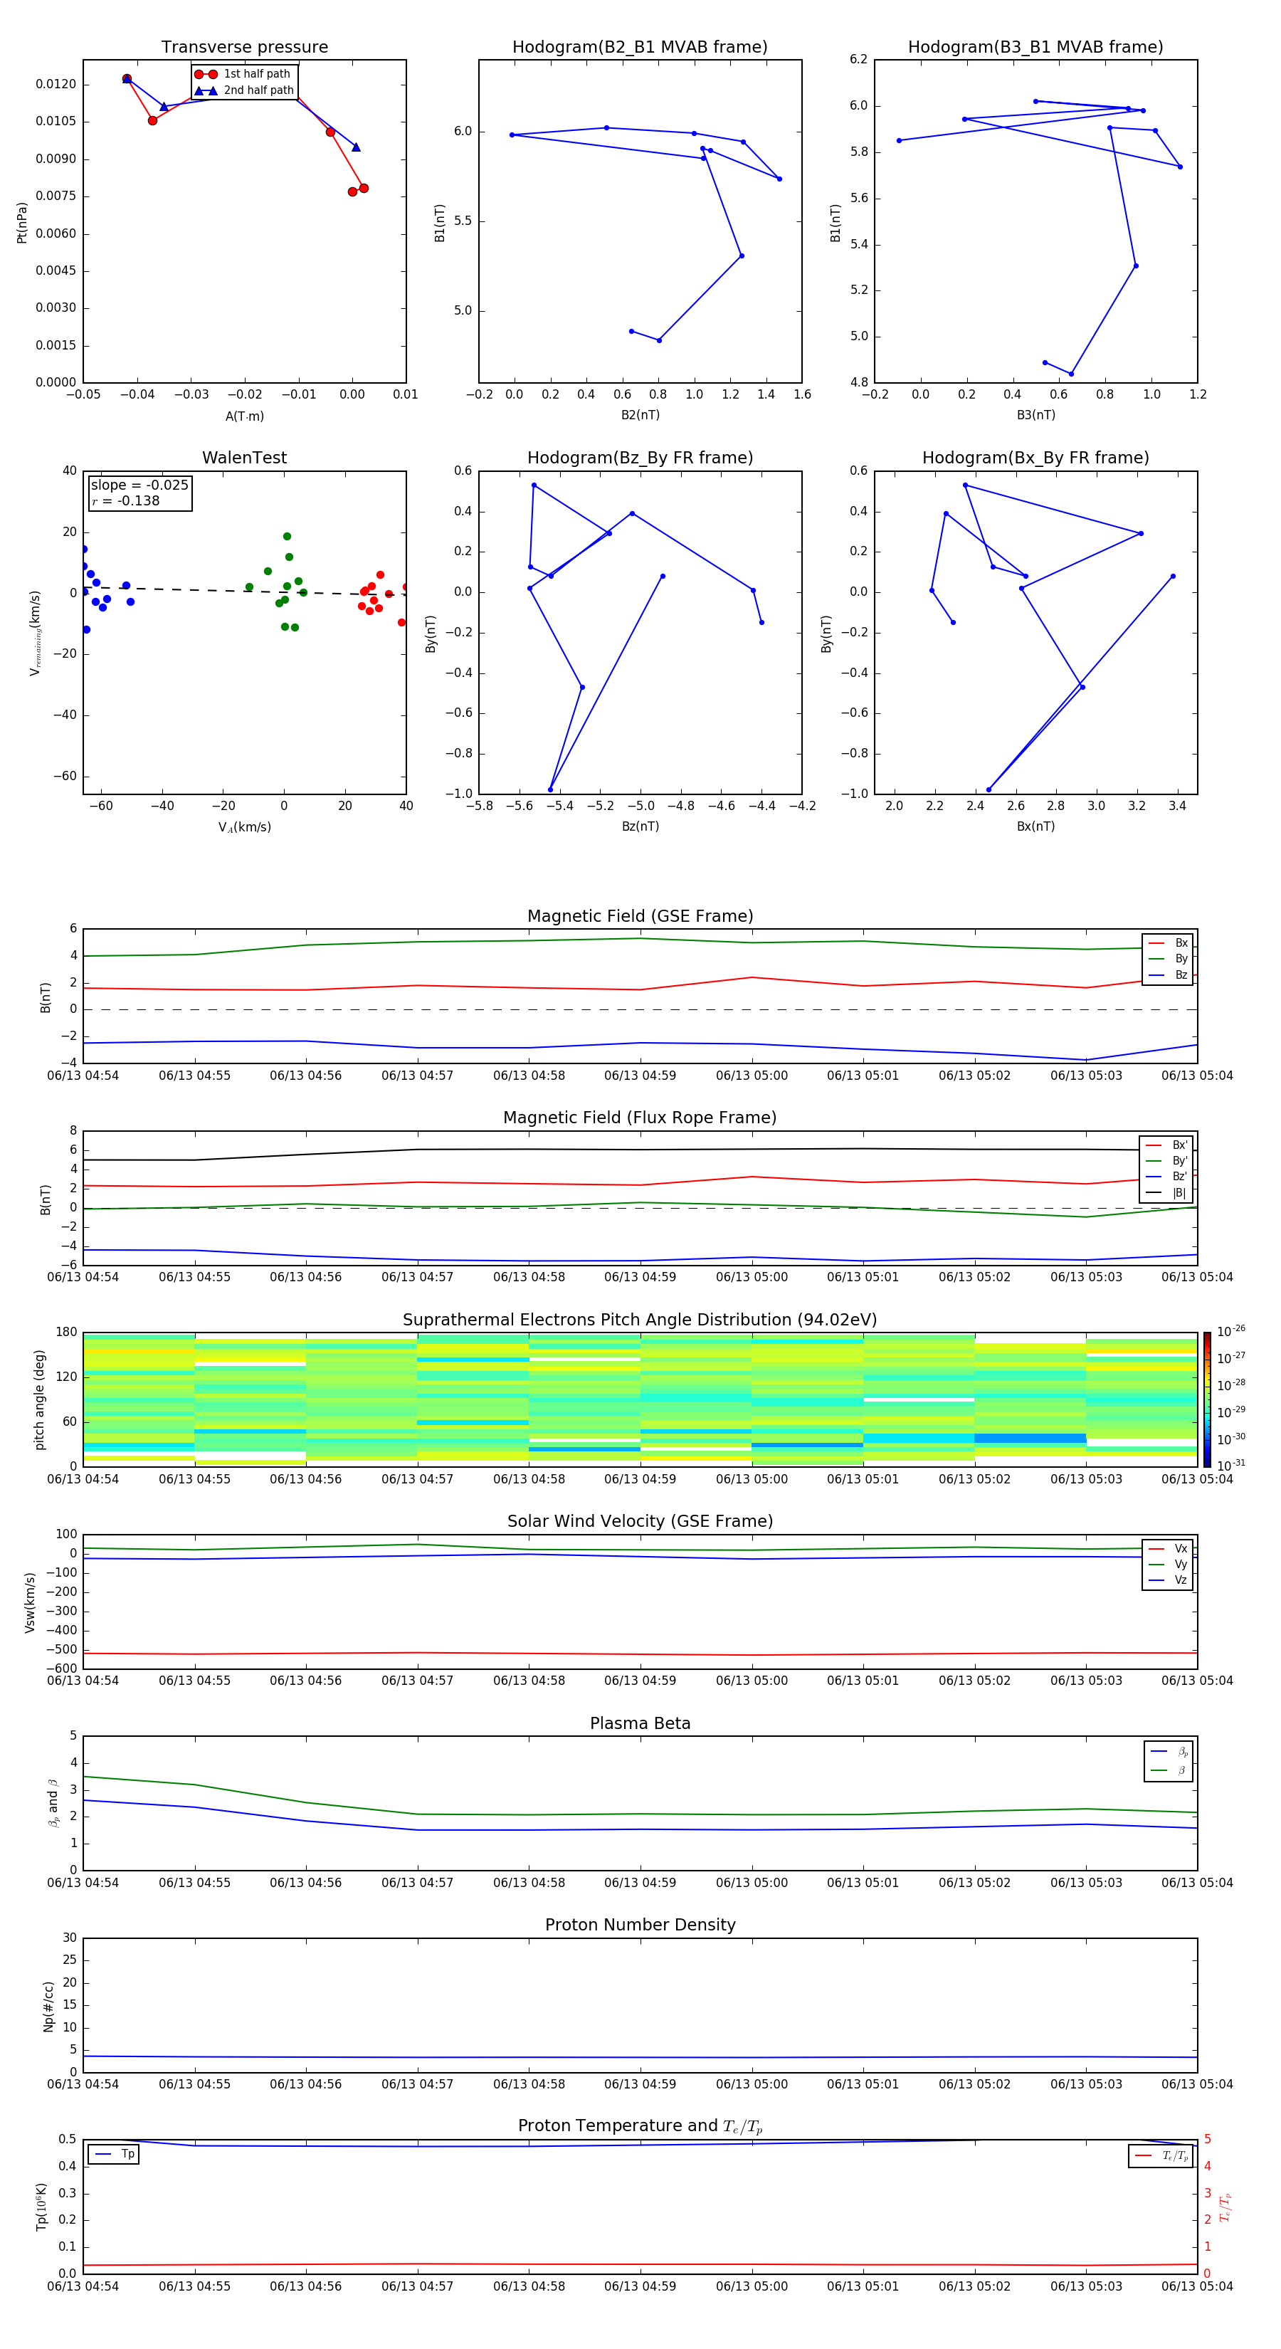Image resolution: width=1281 pixels, height=2349 pixels.
Task: Click the 'Transverse pressure' plot title
Action: pos(244,48)
